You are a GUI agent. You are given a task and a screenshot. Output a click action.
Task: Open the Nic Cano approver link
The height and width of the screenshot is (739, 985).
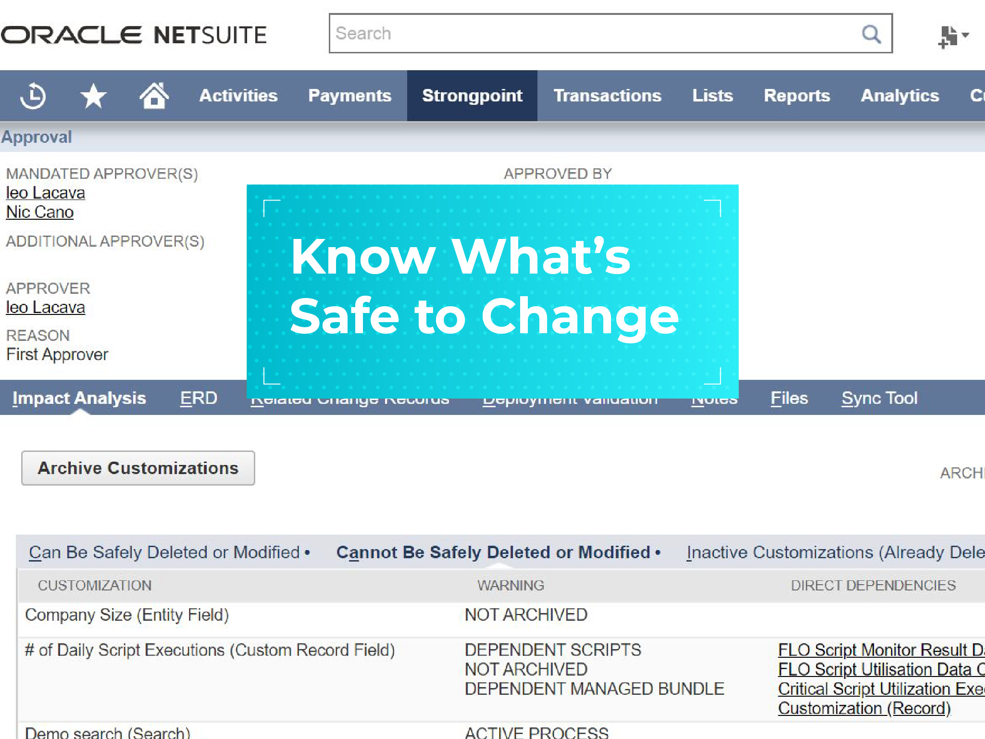[39, 212]
